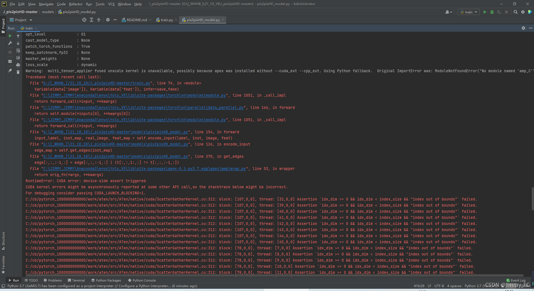Click the Scroll to End console icon
The height and width of the screenshot is (291, 534).
(x=18, y=58)
